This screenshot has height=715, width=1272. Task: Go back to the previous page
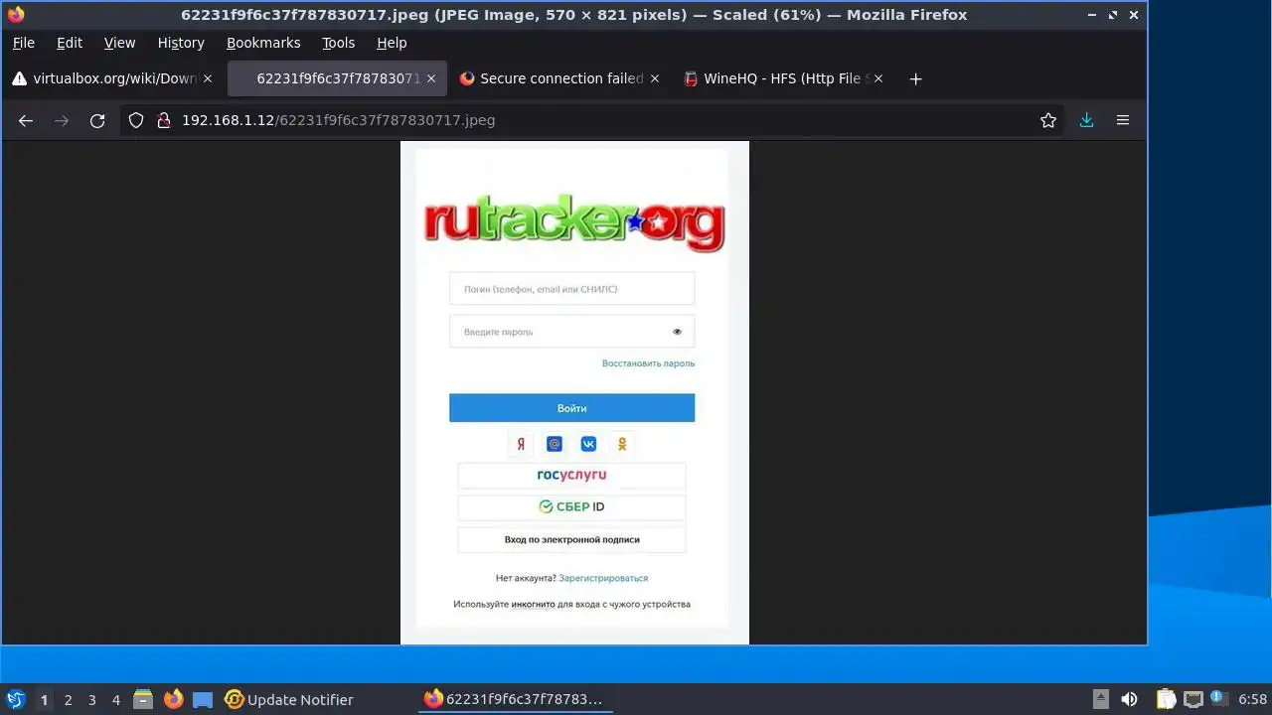(26, 120)
